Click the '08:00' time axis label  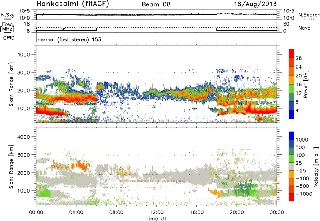(116, 213)
